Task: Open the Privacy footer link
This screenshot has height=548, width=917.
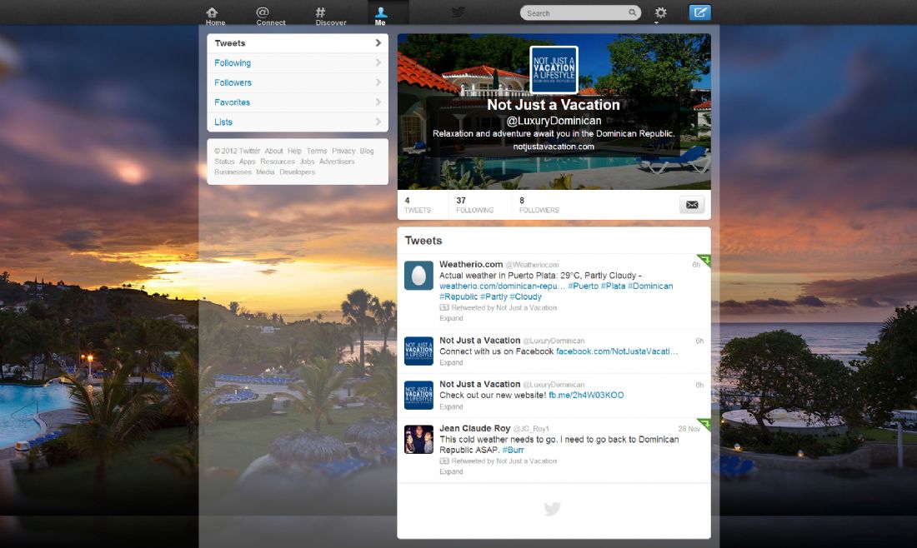Action: 343,151
